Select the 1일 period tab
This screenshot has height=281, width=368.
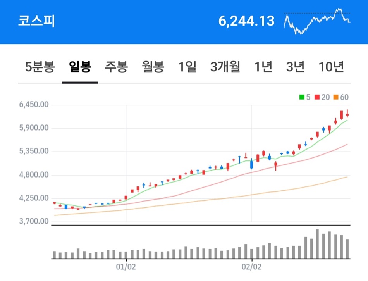[x=187, y=67]
